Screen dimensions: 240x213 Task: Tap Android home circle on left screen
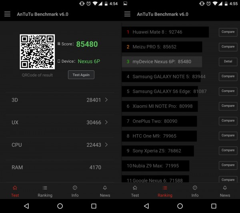[60, 206]
